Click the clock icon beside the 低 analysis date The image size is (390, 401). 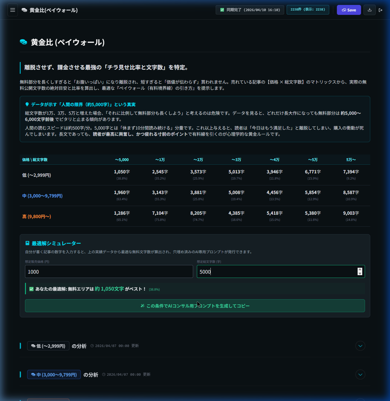[92, 346]
